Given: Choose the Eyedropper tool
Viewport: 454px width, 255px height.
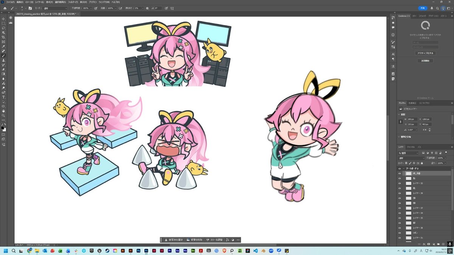Looking at the screenshot, I should (3, 46).
